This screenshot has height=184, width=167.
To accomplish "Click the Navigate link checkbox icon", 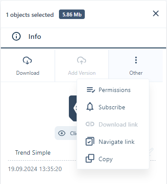I will [90, 141].
